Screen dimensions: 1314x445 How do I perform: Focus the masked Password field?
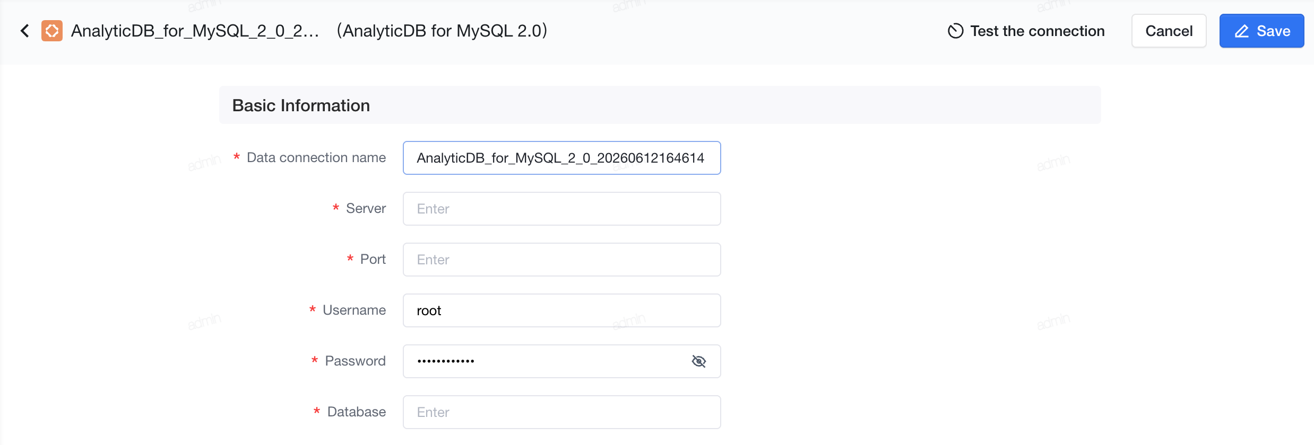click(x=547, y=361)
